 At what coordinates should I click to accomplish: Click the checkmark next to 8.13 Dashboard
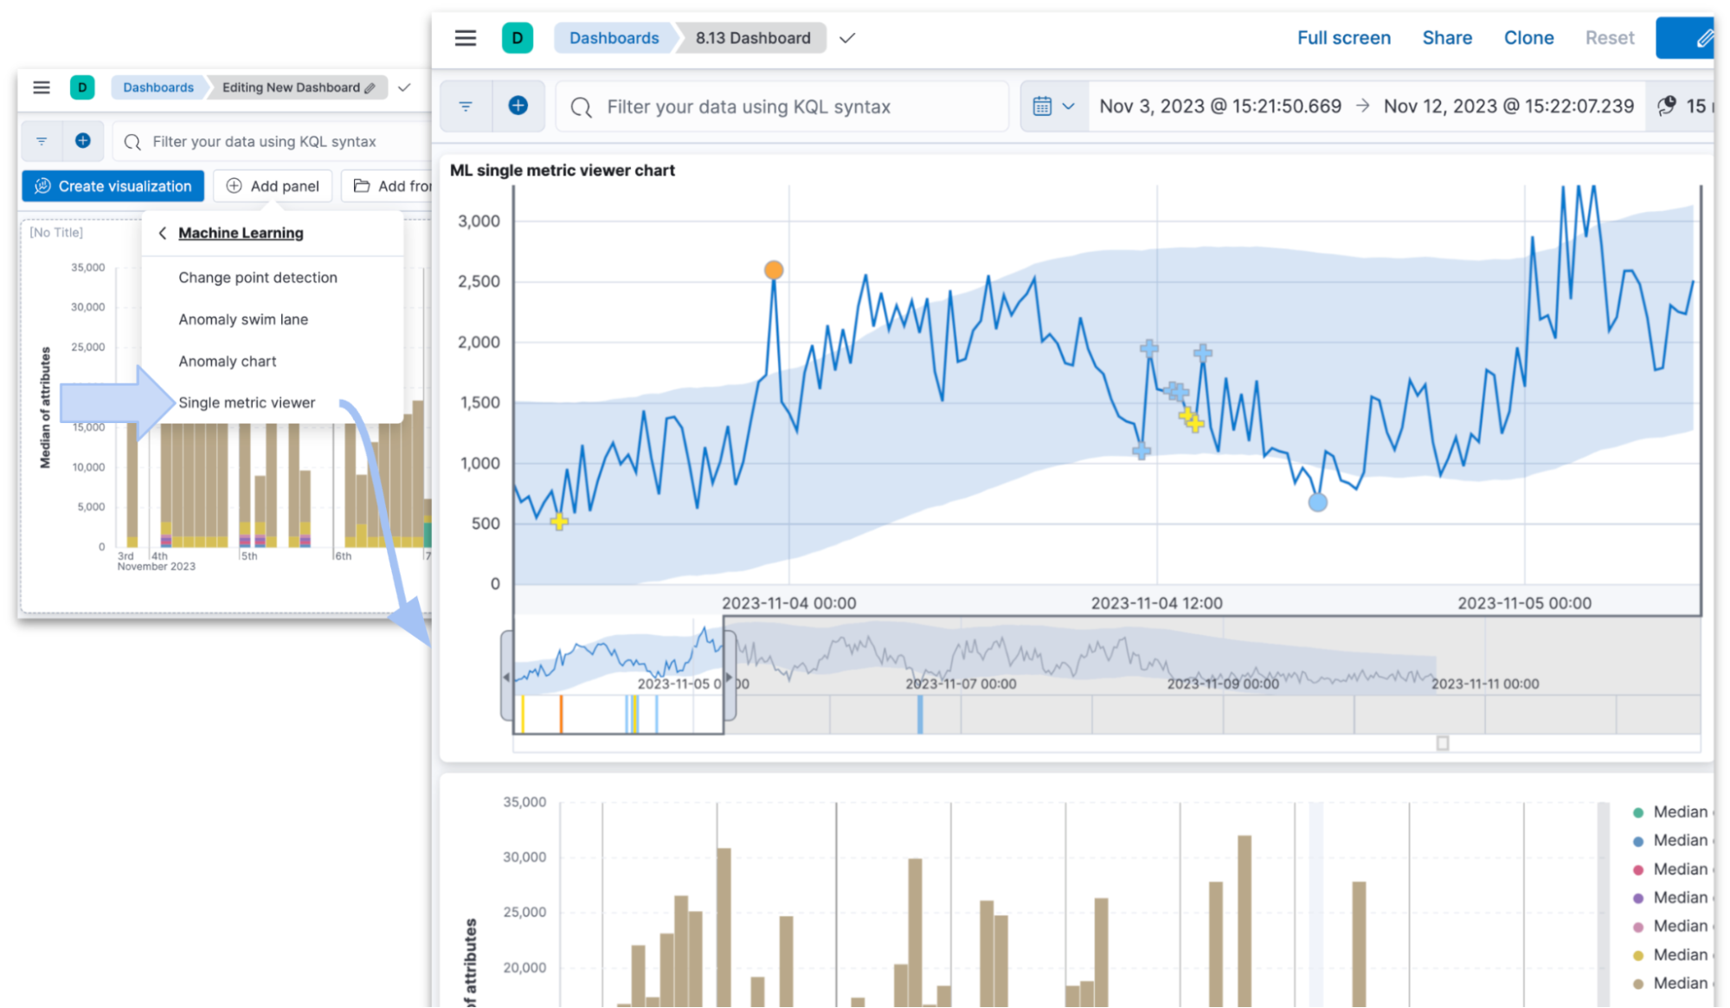847,38
